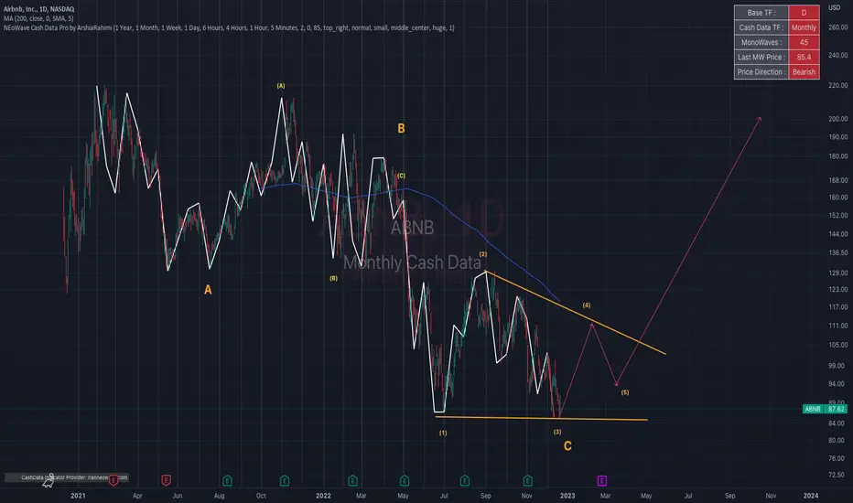Click the yellow '(B)' wave label

pos(333,278)
